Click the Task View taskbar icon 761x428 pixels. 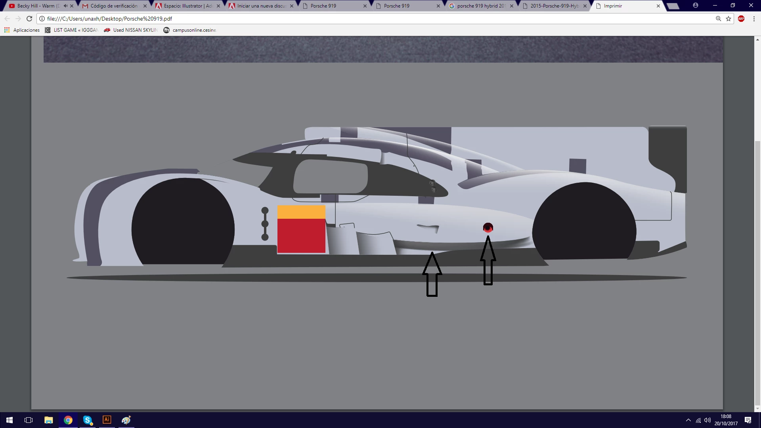coord(29,420)
